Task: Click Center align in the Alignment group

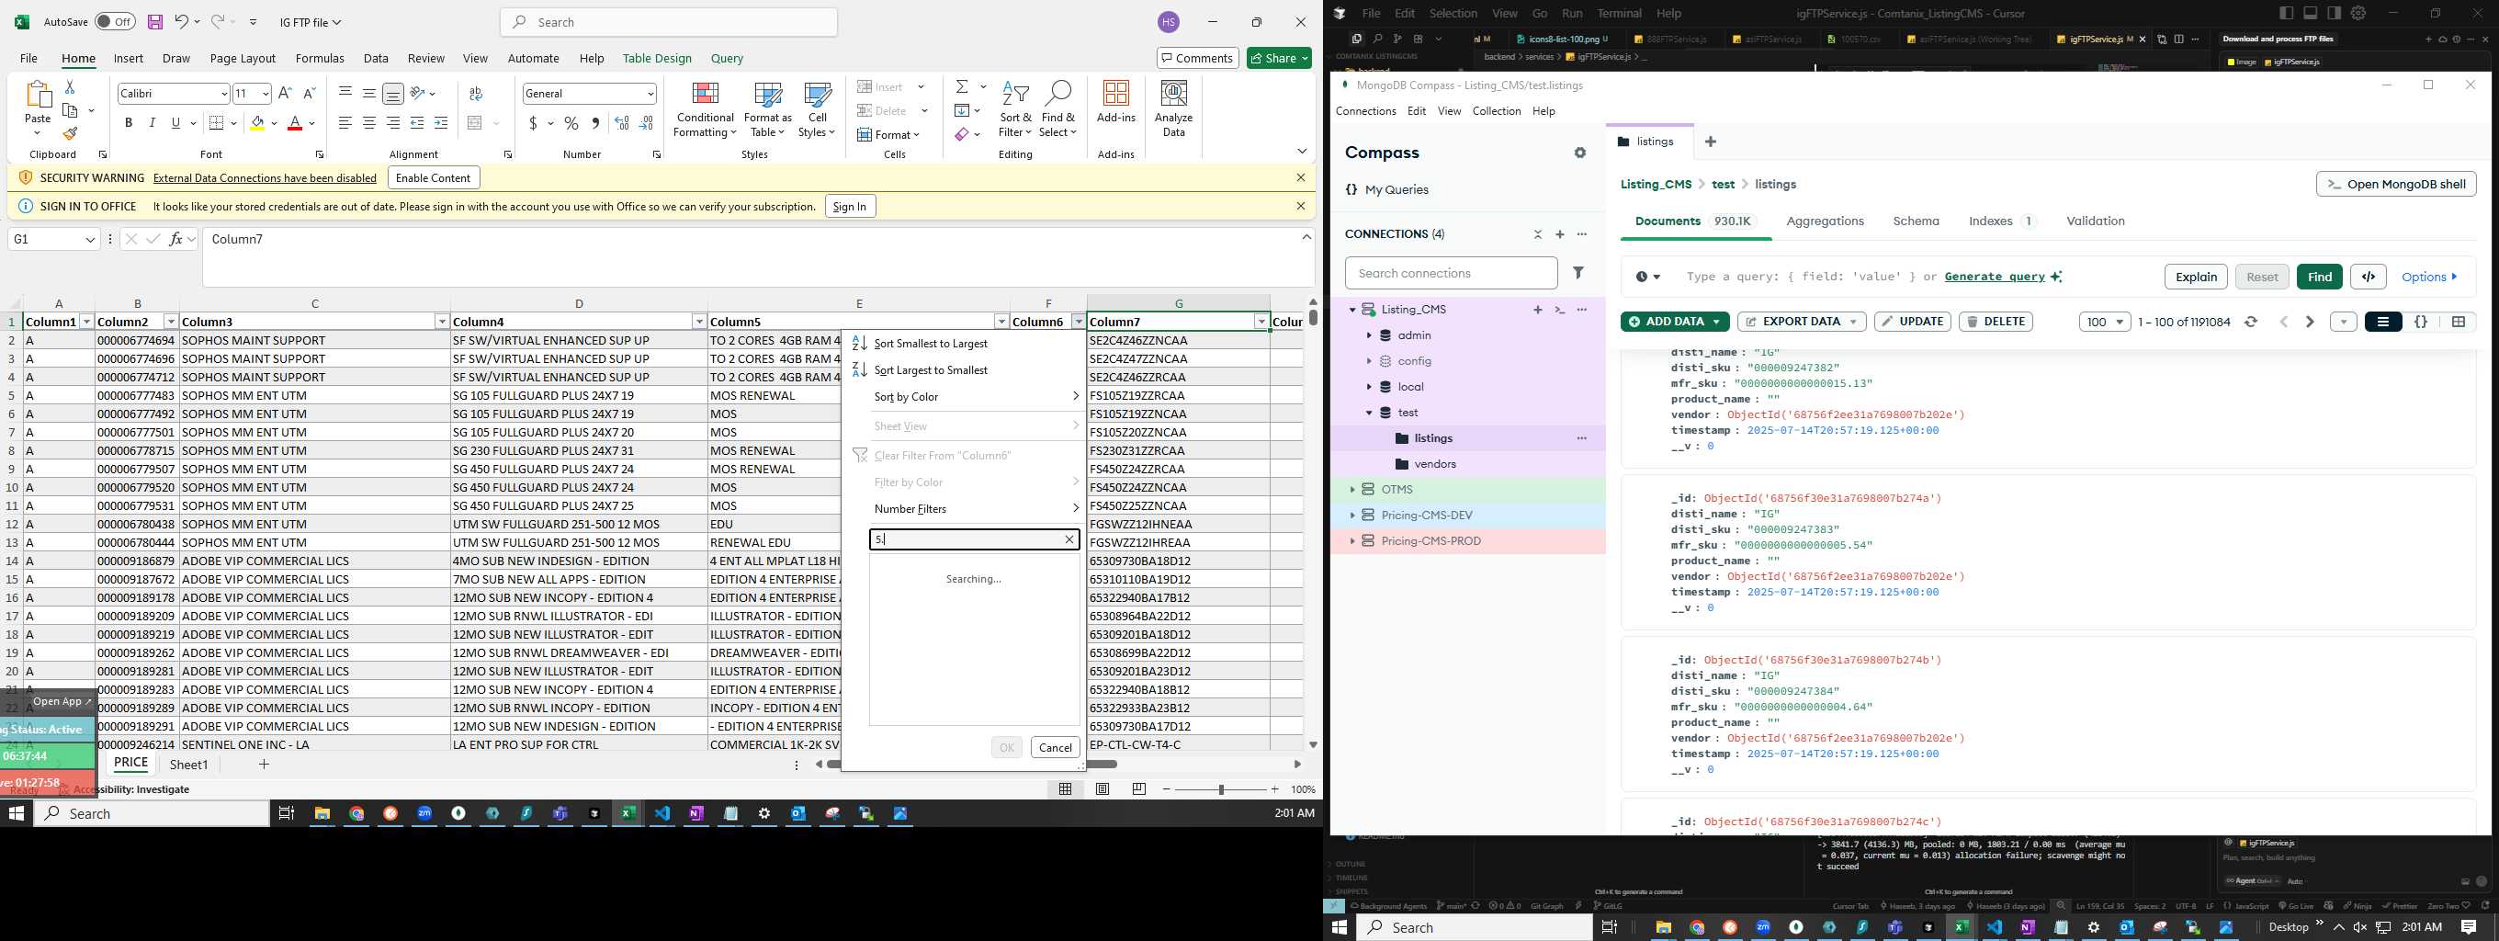Action: pos(368,123)
